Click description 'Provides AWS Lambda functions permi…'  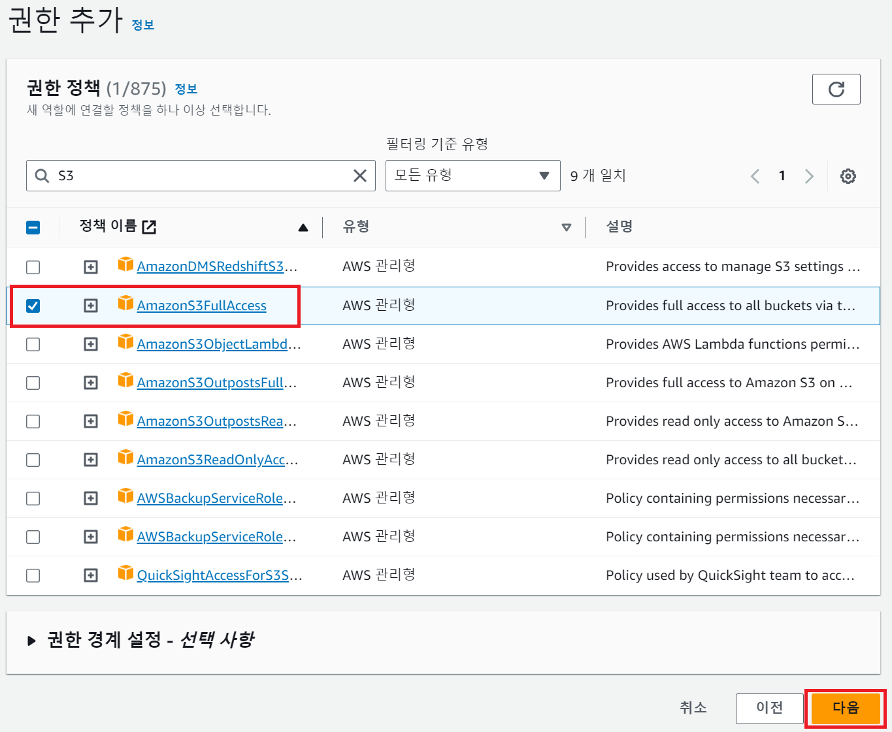pyautogui.click(x=733, y=344)
